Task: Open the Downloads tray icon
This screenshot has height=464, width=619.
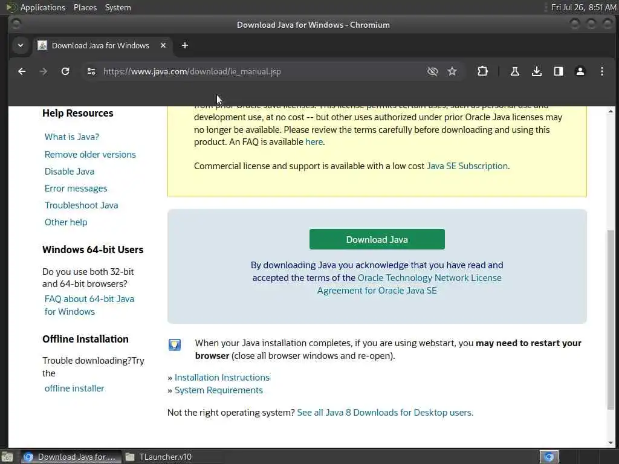Action: coord(537,71)
